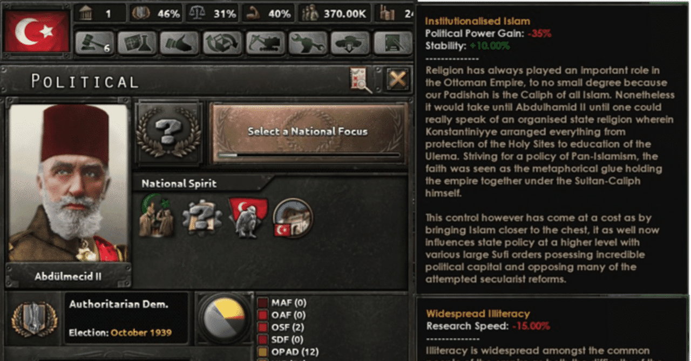Click the Turkish flag in top corner
The width and height of the screenshot is (691, 361).
click(37, 32)
